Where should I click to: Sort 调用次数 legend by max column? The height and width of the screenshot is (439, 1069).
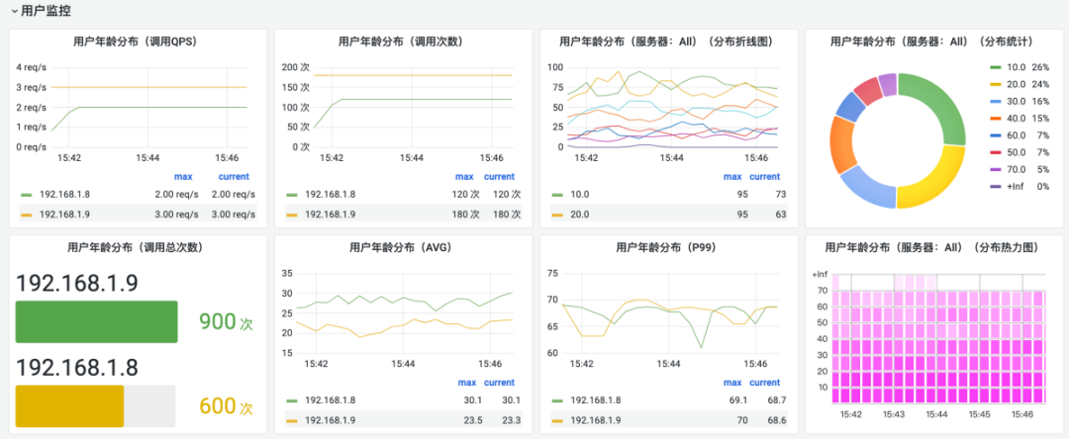[x=464, y=177]
